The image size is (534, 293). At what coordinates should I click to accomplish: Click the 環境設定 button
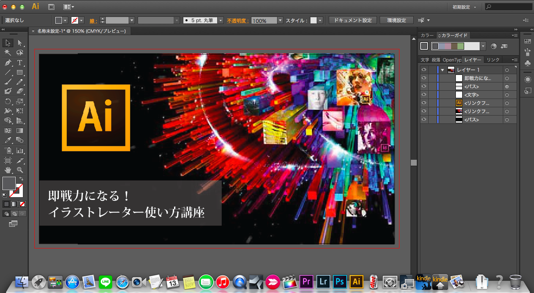coord(397,20)
